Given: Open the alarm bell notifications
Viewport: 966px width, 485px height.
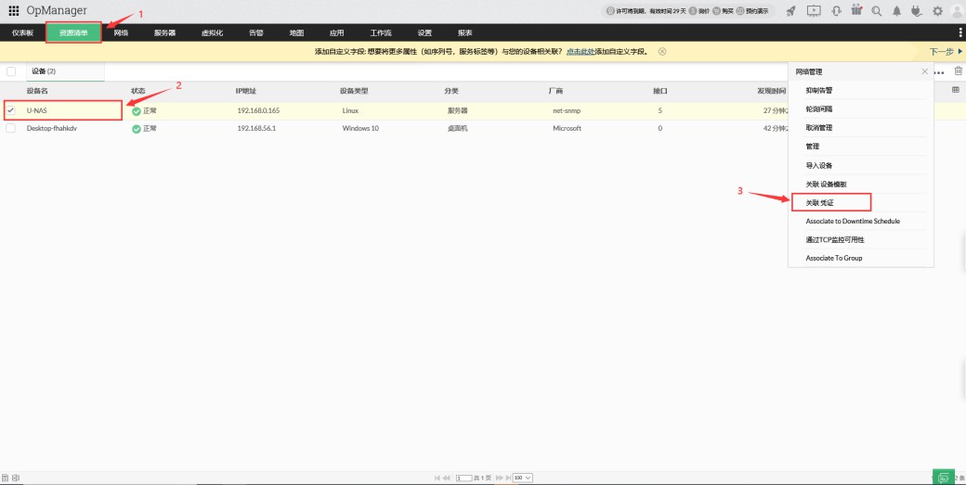Looking at the screenshot, I should click(896, 11).
